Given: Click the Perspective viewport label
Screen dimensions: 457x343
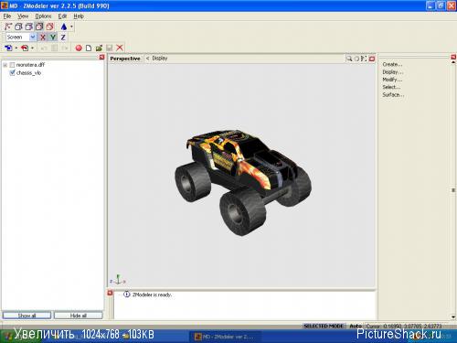Looking at the screenshot, I should (x=125, y=59).
